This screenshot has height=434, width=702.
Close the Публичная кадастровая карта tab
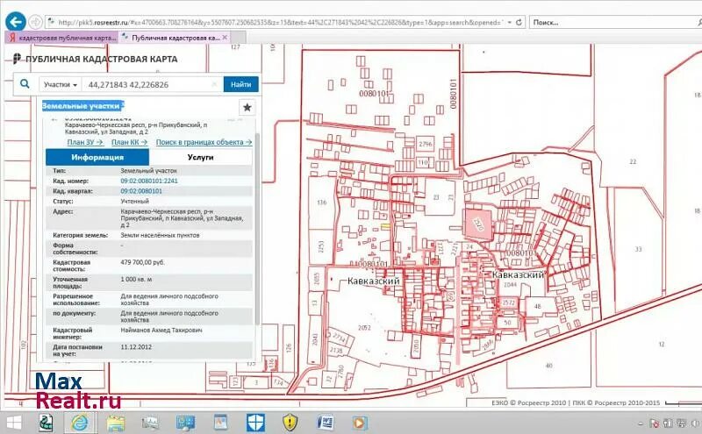click(225, 38)
